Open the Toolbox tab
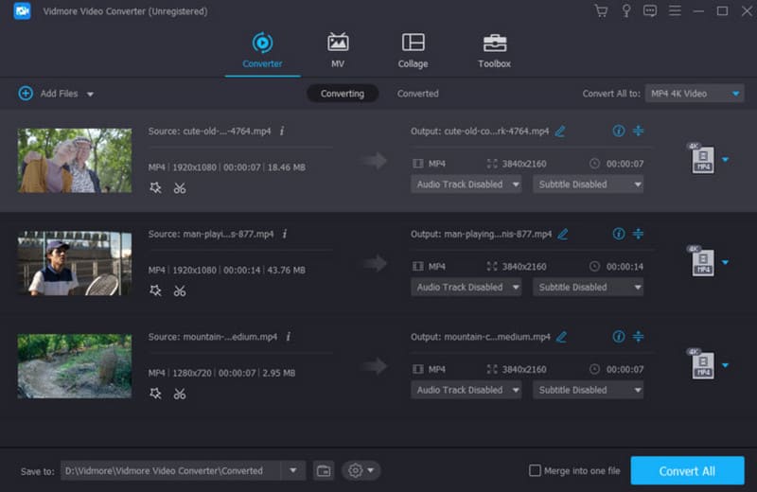 coord(494,50)
